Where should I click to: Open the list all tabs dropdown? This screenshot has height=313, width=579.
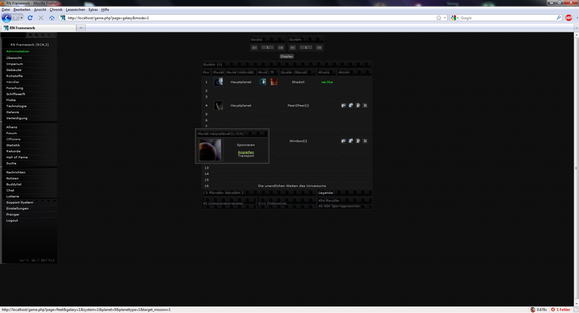coord(576,28)
